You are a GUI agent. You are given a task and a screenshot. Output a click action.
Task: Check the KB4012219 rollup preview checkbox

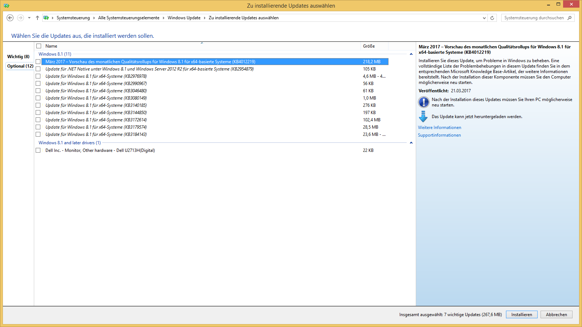pyautogui.click(x=38, y=62)
